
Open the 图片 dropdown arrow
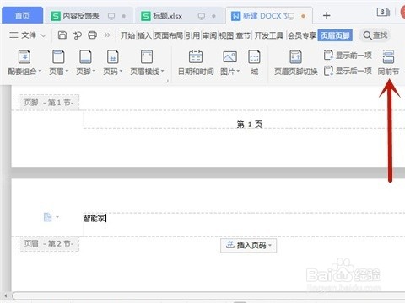(238, 71)
